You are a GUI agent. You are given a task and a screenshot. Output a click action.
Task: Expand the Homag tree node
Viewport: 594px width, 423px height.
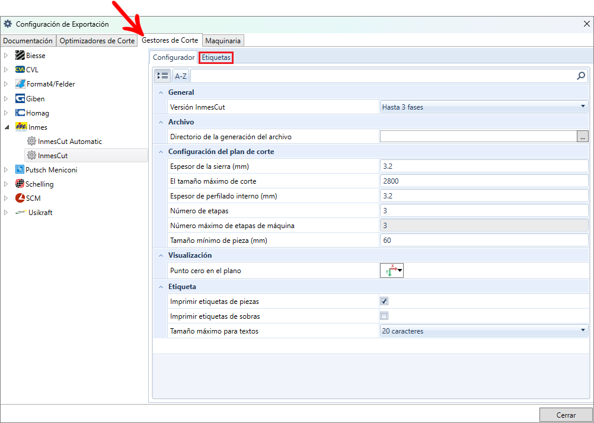pyautogui.click(x=6, y=113)
